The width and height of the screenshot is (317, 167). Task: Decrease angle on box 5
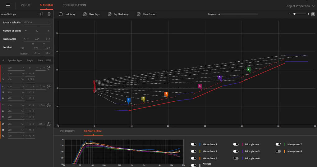[x=27, y=92]
